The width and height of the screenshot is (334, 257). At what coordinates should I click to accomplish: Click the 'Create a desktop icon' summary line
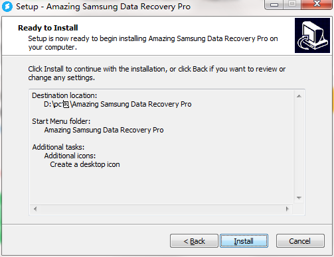coord(85,164)
